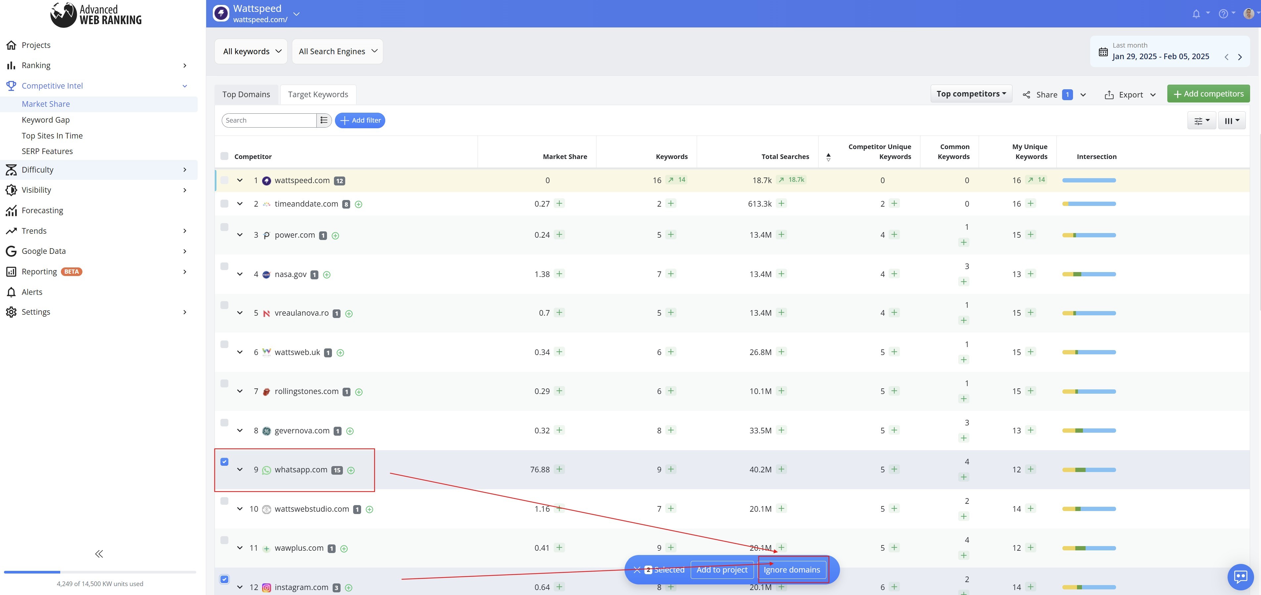Open the Last month date range picker

(x=1170, y=51)
